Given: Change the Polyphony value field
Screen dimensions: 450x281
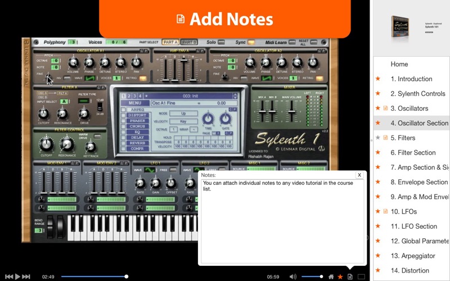Looking at the screenshot, I should coord(73,42).
